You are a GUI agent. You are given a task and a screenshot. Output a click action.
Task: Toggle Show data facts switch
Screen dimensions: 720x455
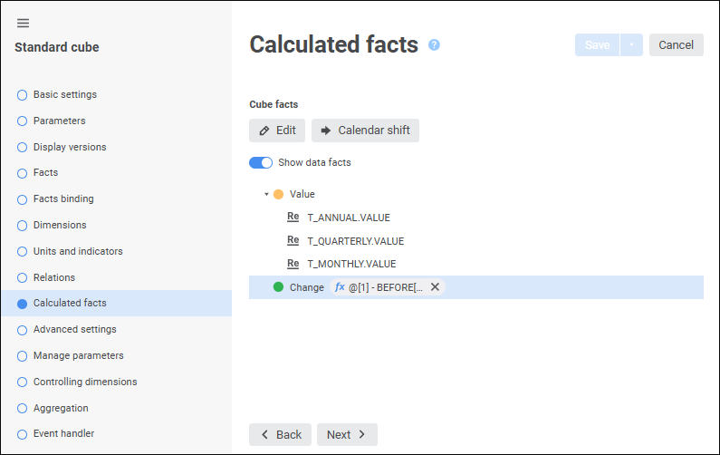point(261,163)
